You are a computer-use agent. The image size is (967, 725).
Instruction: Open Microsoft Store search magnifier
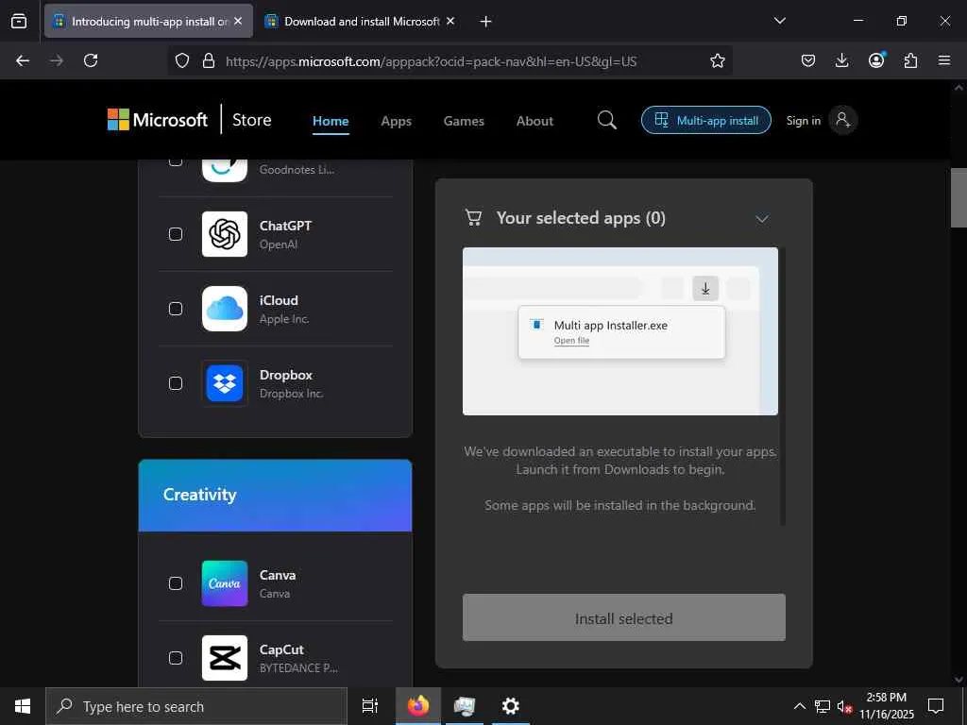coord(607,120)
